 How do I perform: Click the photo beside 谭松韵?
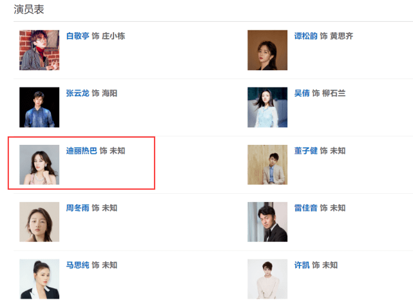267,50
